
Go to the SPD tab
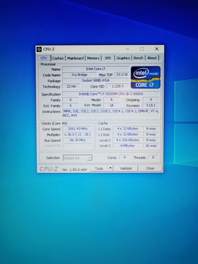108,58
